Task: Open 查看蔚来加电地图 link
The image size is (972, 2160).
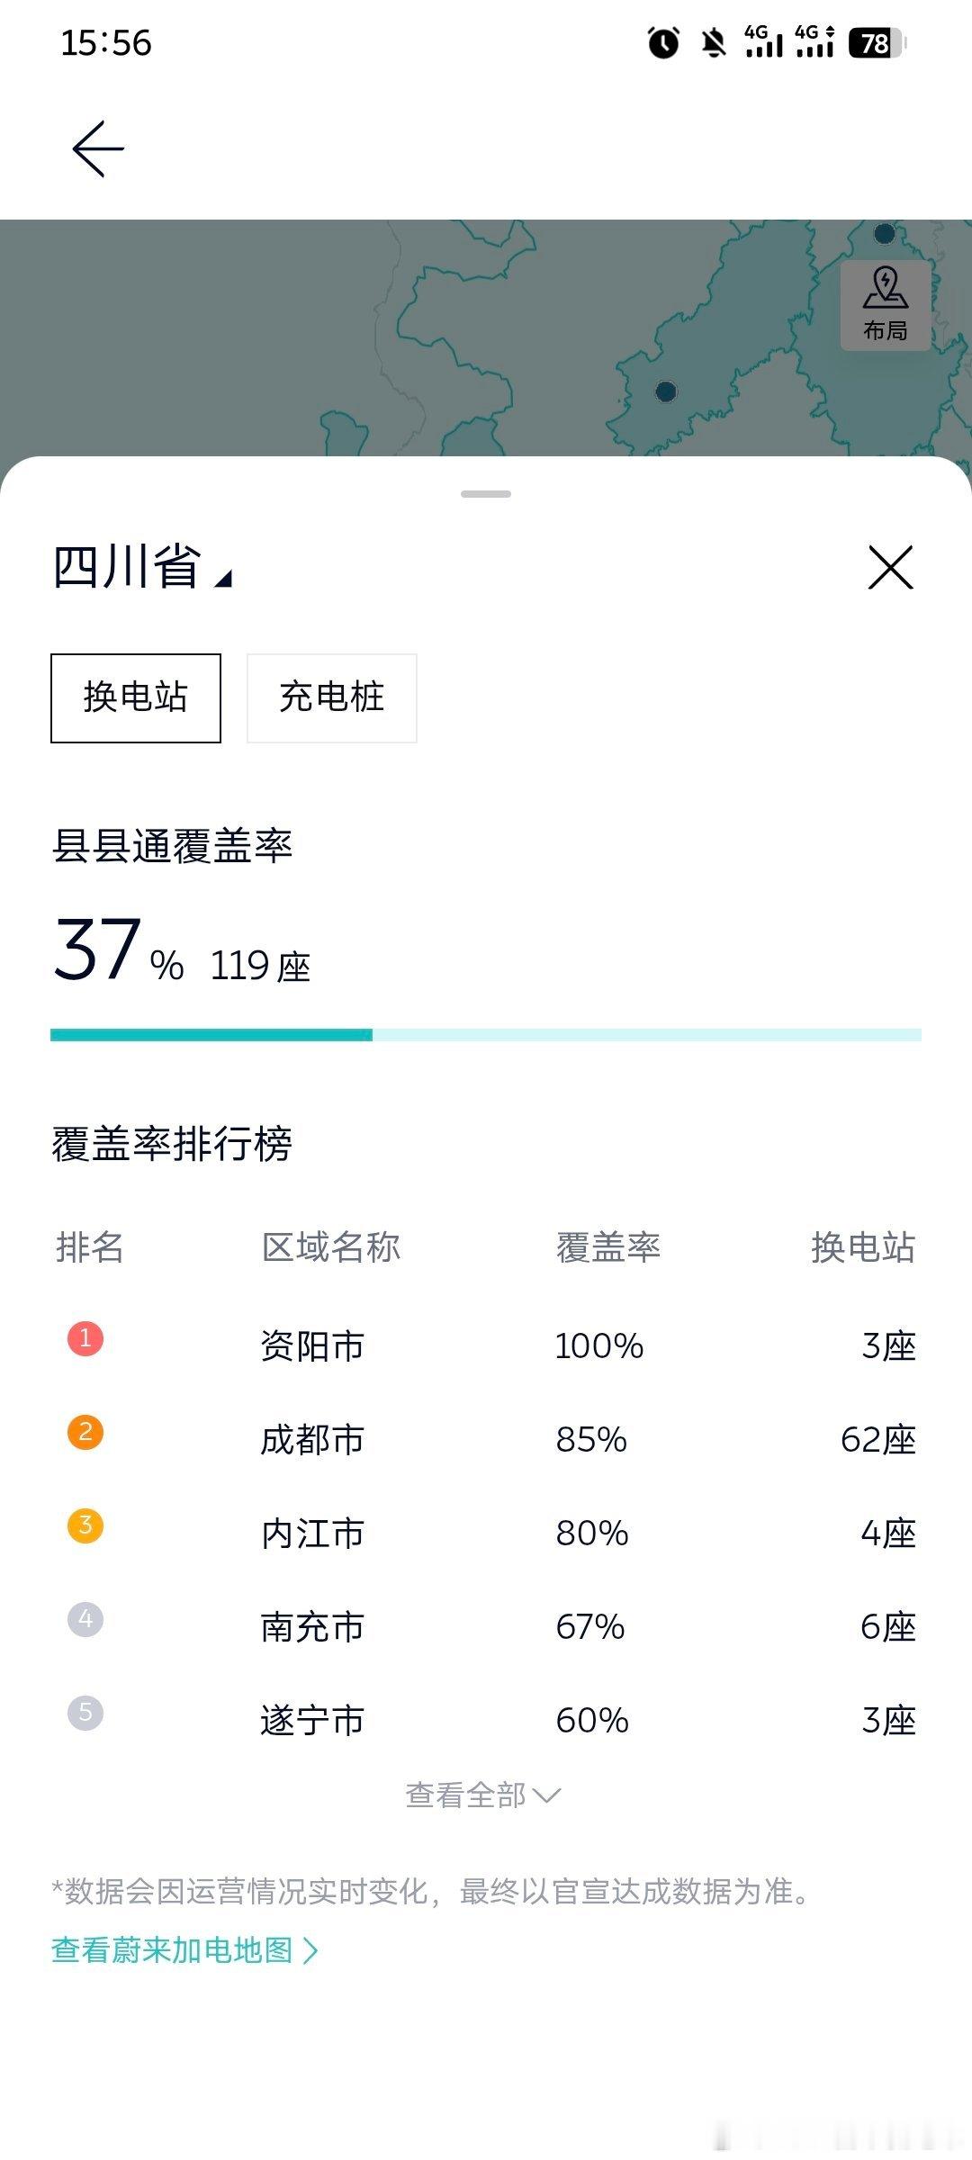Action: click(185, 1950)
